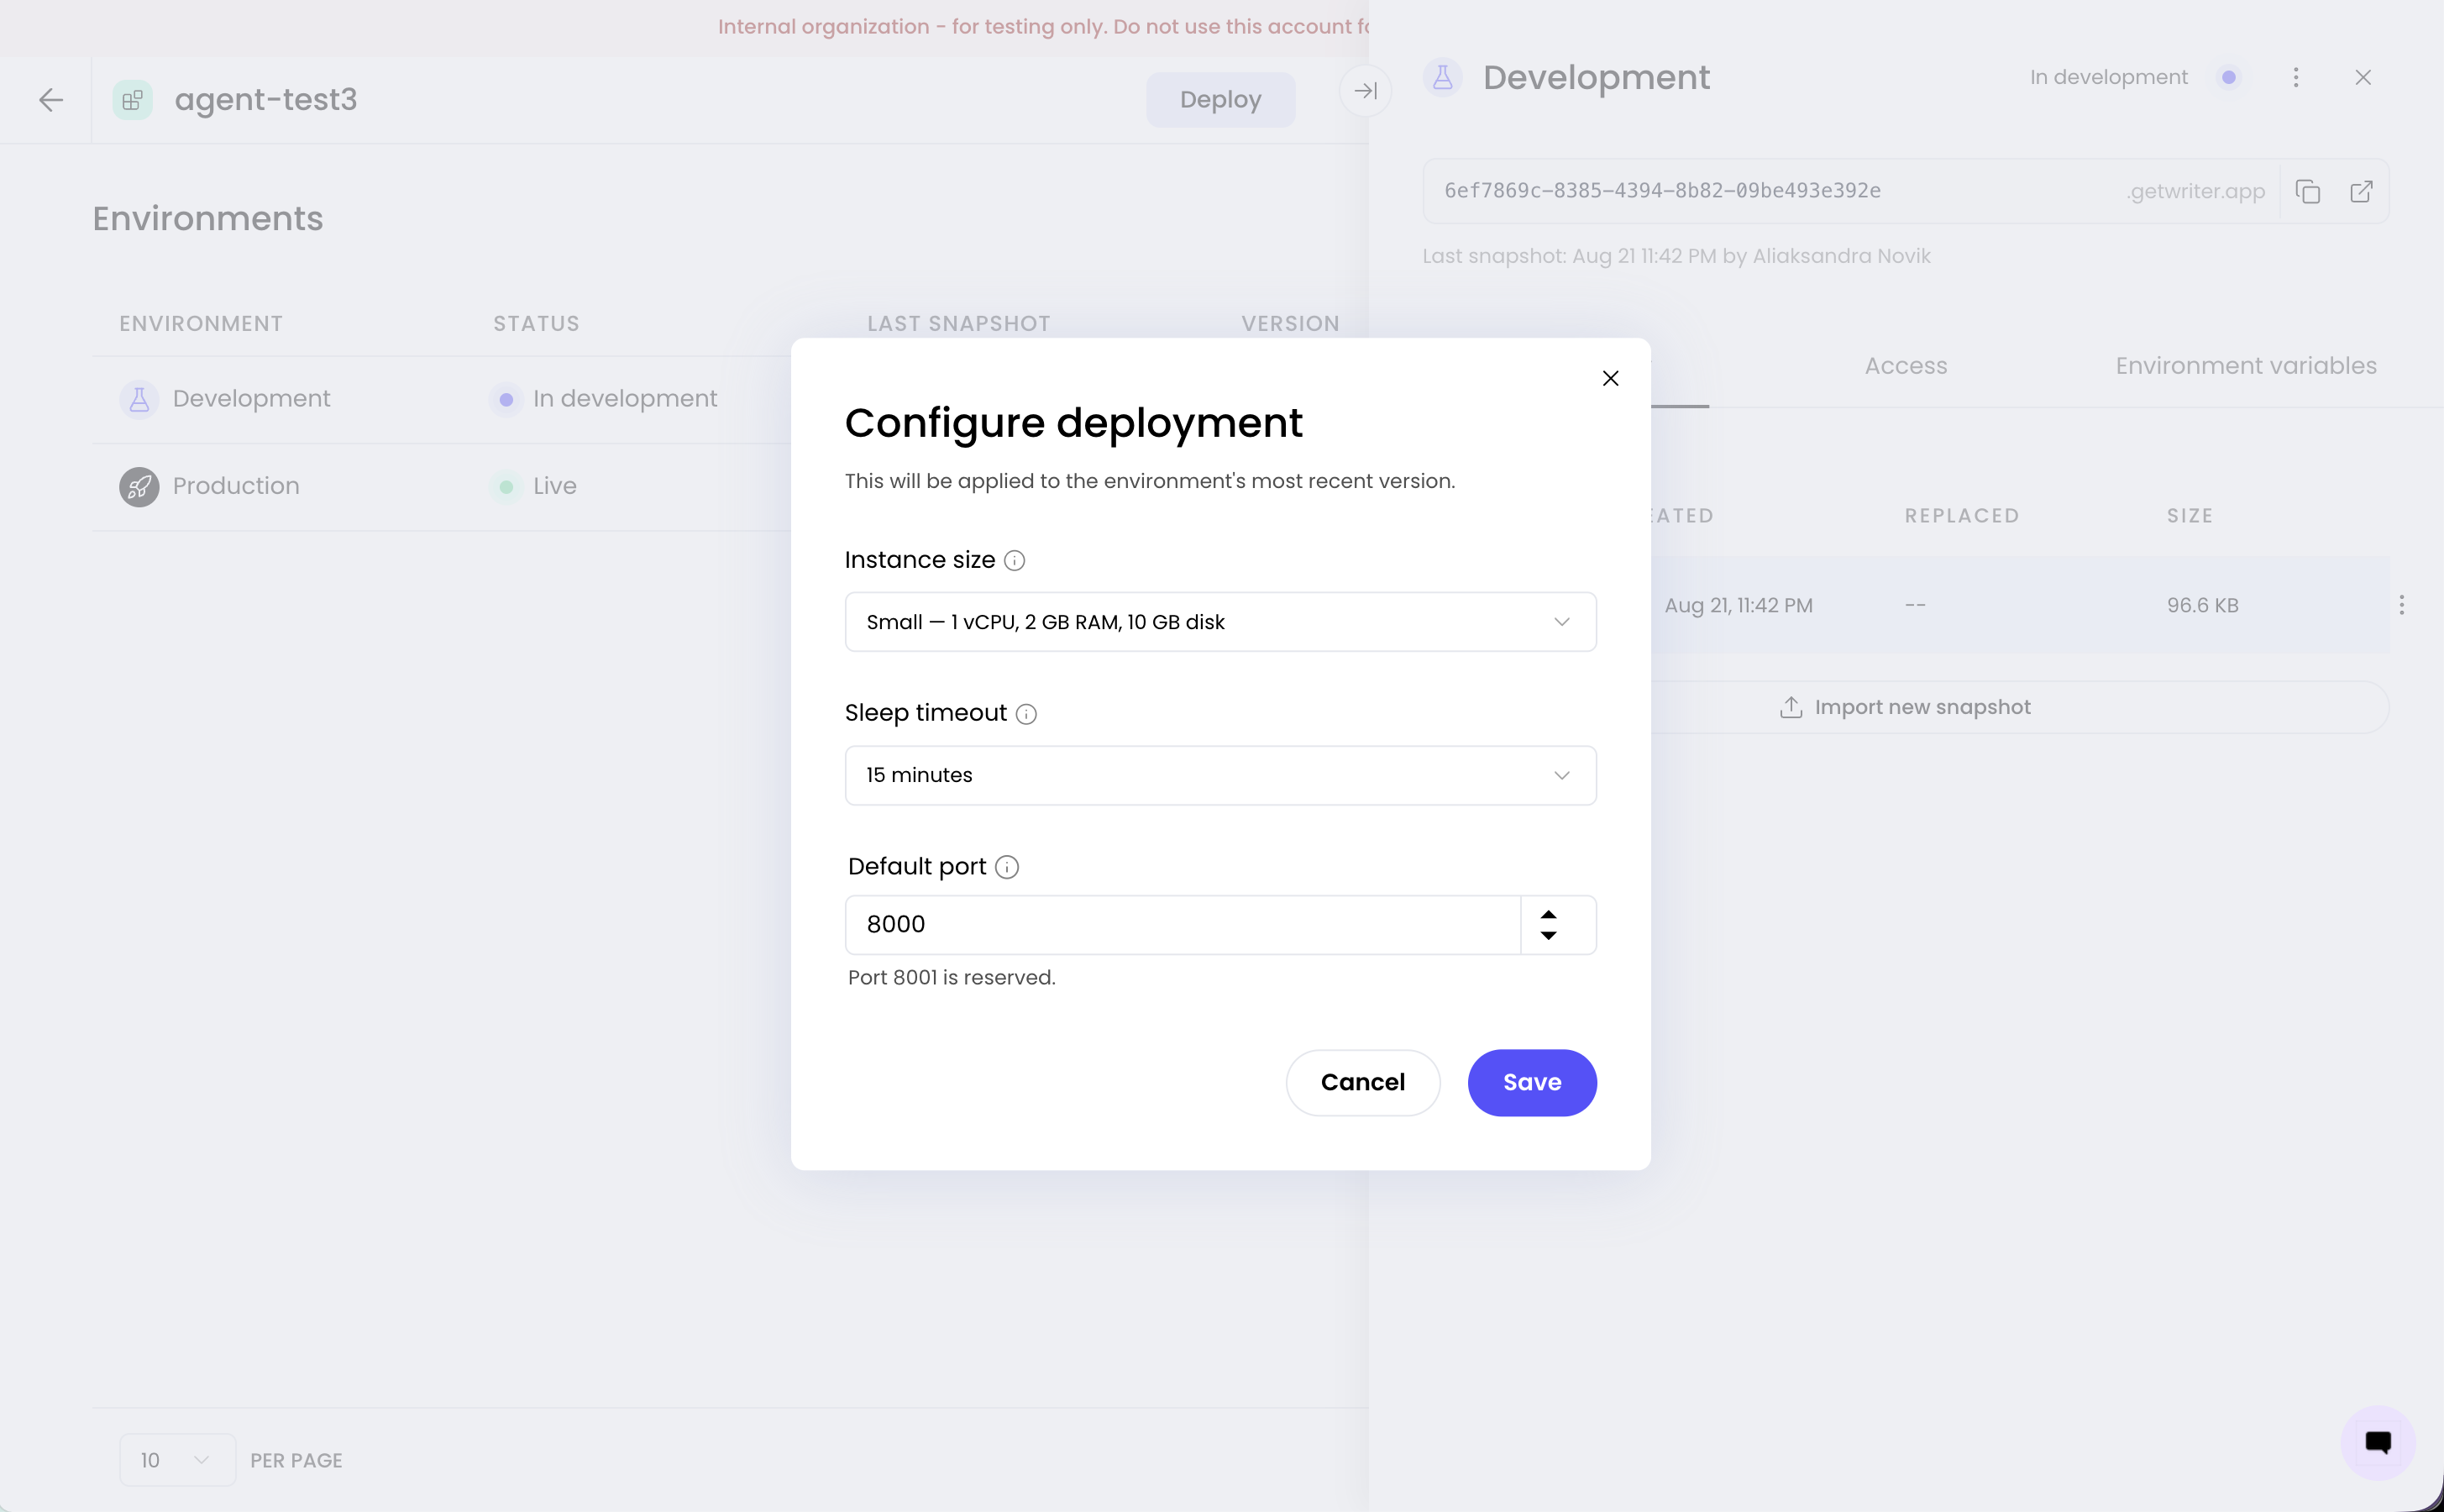Image resolution: width=2444 pixels, height=1512 pixels.
Task: Open the snapshot row's three-dot menu
Action: (x=2402, y=605)
